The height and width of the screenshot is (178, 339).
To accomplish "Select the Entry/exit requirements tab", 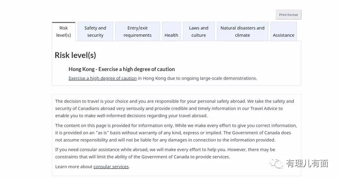I will (137, 32).
